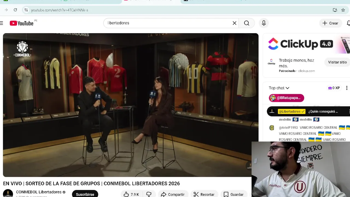This screenshot has height=197, width=350.
Task: Open the hamburger guide menu
Action: (2, 23)
